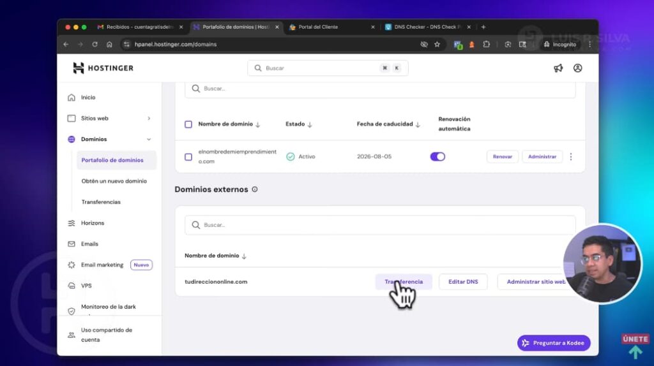Viewport: 654px width, 366px height.
Task: Click the browser back arrow
Action: pos(66,44)
